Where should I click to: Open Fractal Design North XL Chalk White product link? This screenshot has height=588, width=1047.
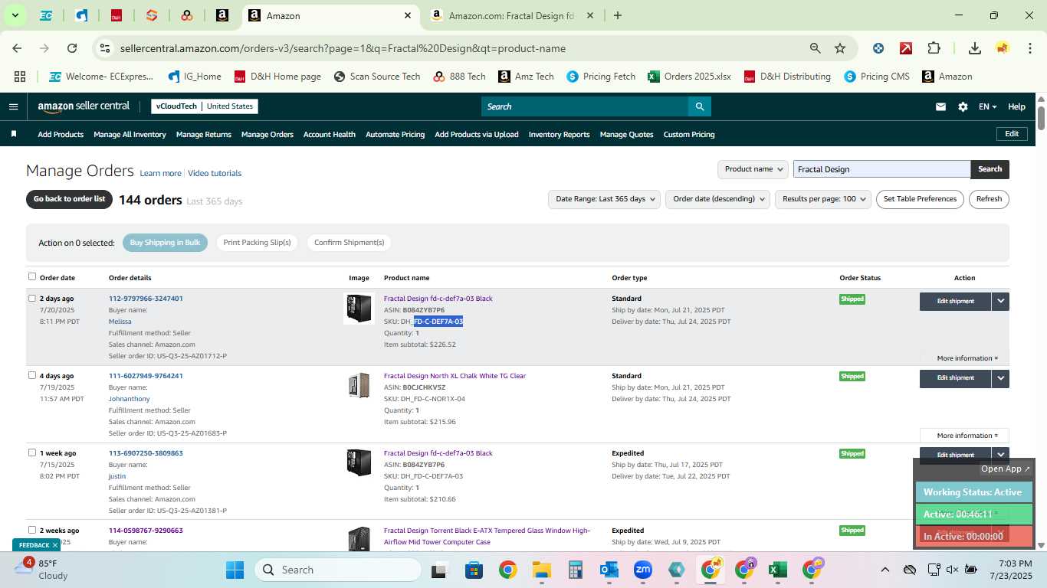tap(455, 376)
